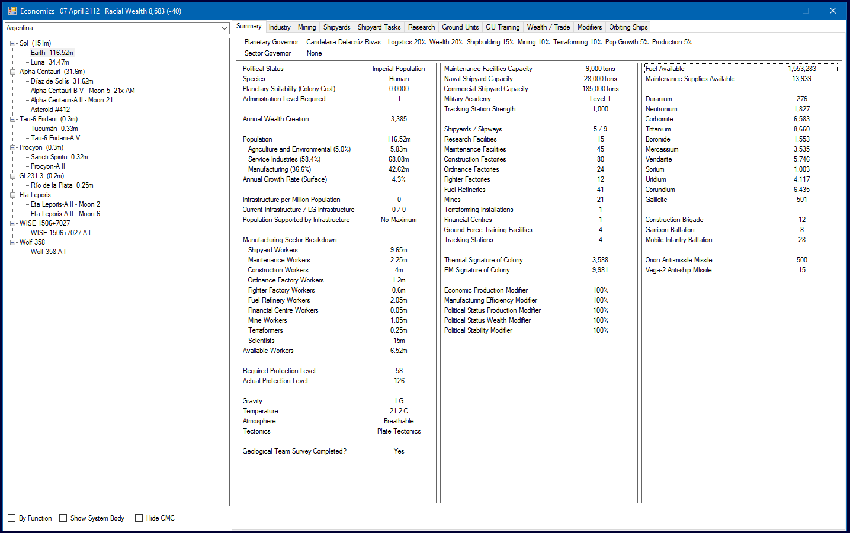Select WISE 1506+7027-A I colony
The width and height of the screenshot is (850, 533).
[x=60, y=233]
